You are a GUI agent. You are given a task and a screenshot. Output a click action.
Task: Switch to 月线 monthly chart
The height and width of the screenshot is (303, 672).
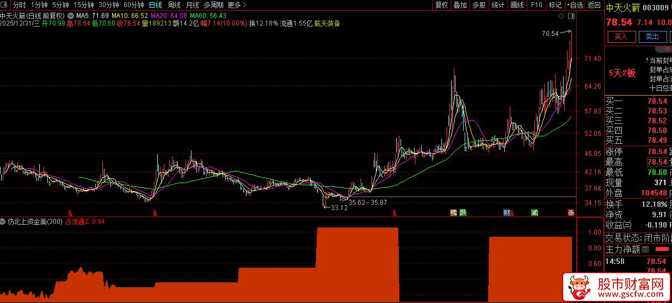coord(193,5)
